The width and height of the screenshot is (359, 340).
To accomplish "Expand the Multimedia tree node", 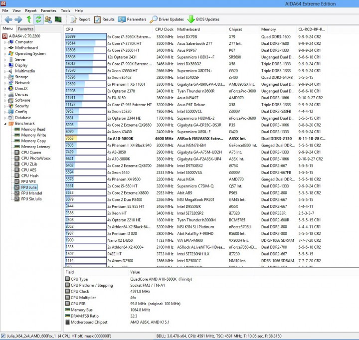I will (x=5, y=71).
